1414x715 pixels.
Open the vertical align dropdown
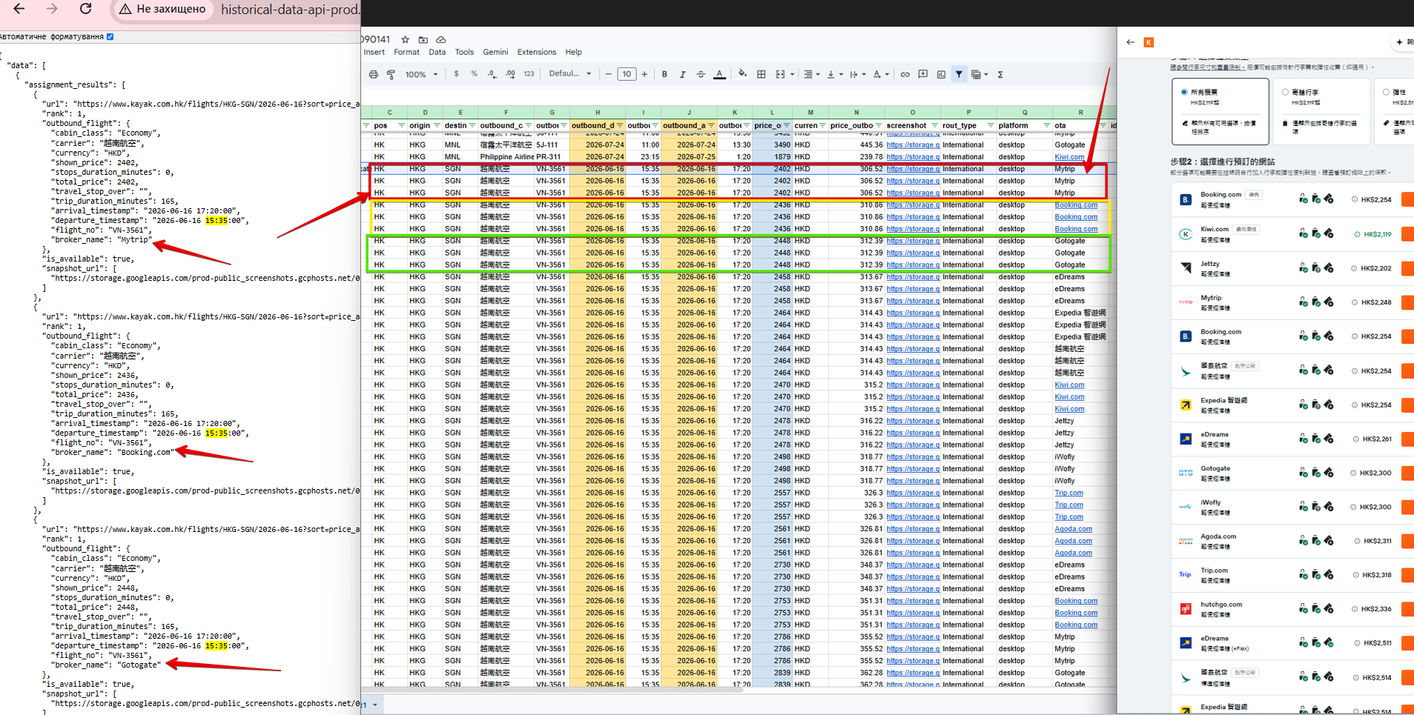click(x=834, y=74)
